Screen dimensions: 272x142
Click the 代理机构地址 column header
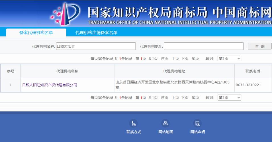174,71
